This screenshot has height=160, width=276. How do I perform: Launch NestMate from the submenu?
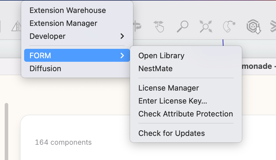click(x=155, y=69)
